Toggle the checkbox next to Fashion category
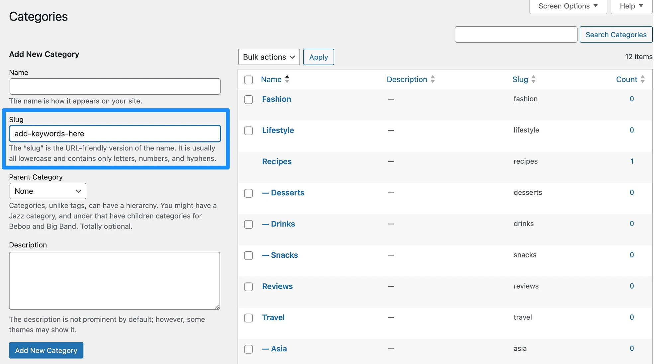Viewport: 664px width, 364px height. tap(248, 99)
